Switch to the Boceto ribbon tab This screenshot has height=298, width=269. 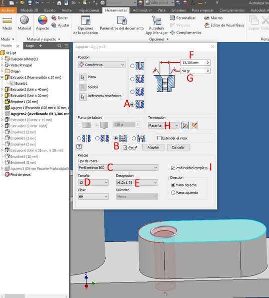(x=50, y=10)
